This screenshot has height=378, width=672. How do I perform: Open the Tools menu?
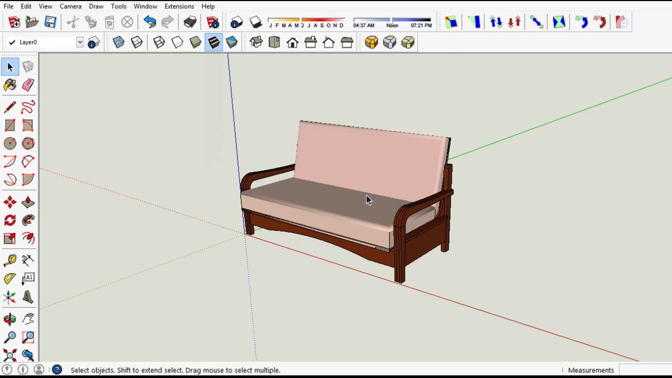[x=119, y=6]
